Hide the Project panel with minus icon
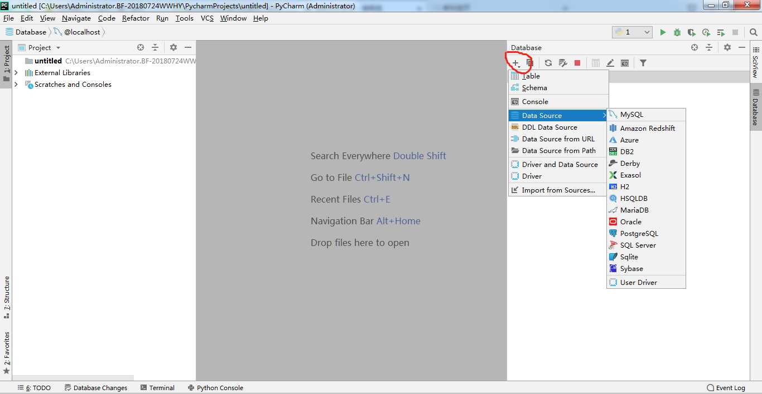762x394 pixels. pos(188,47)
